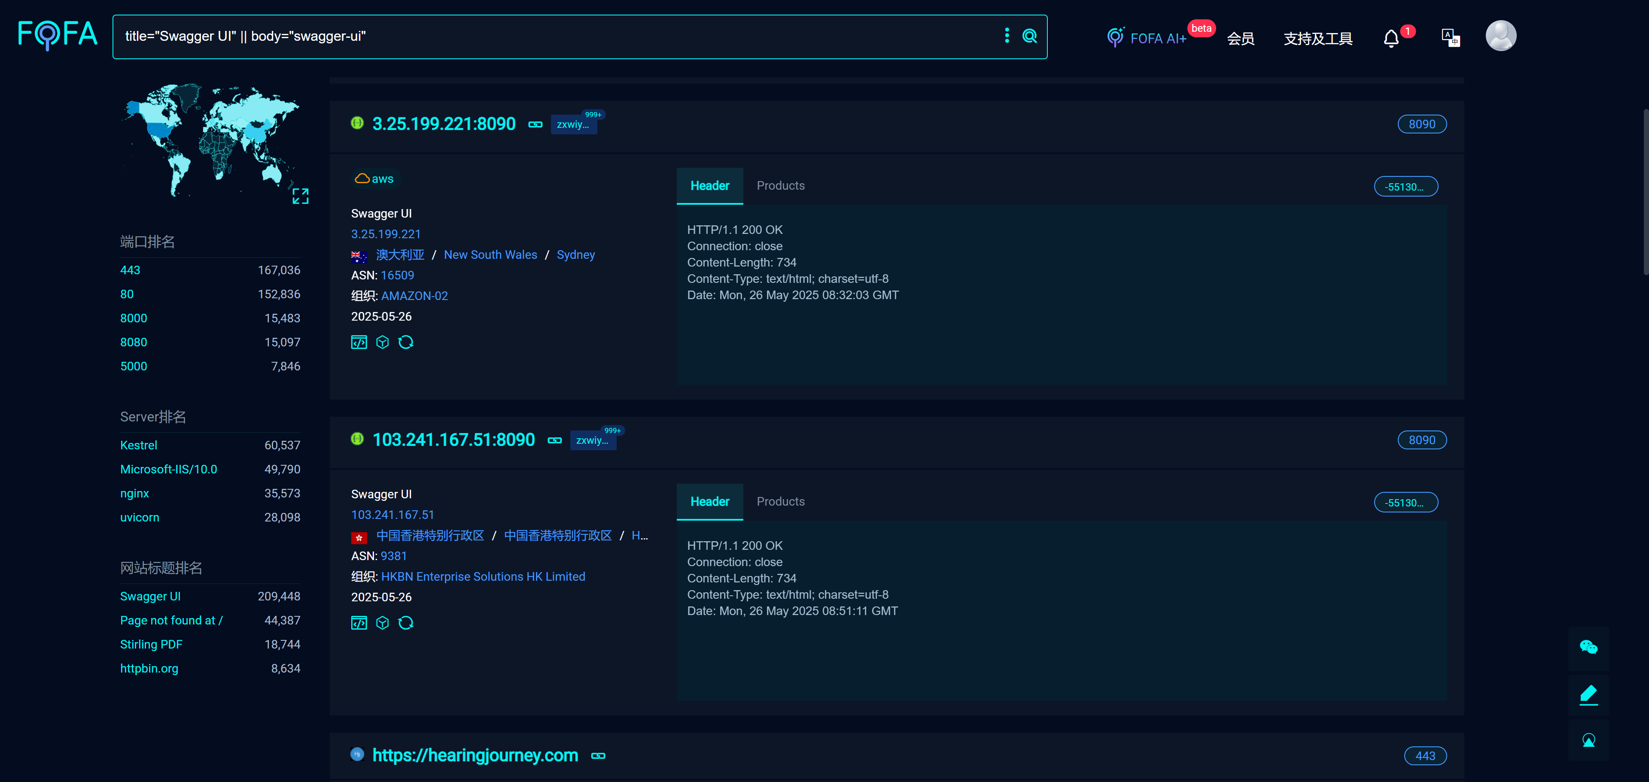Open result link 103.241.167.51:8090
This screenshot has width=1649, height=782.
(453, 440)
